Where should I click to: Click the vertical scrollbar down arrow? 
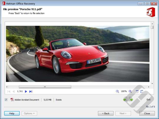(x=152, y=83)
